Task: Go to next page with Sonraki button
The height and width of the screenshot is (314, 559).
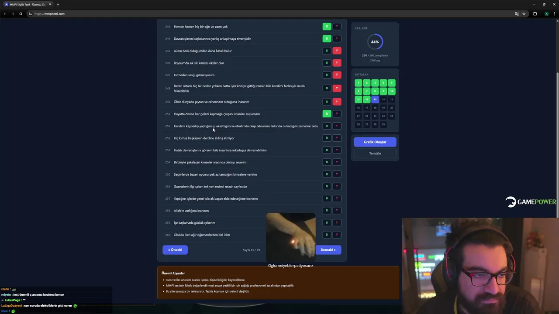Action: [328, 250]
